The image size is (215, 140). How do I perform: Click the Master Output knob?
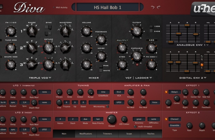[112, 119]
